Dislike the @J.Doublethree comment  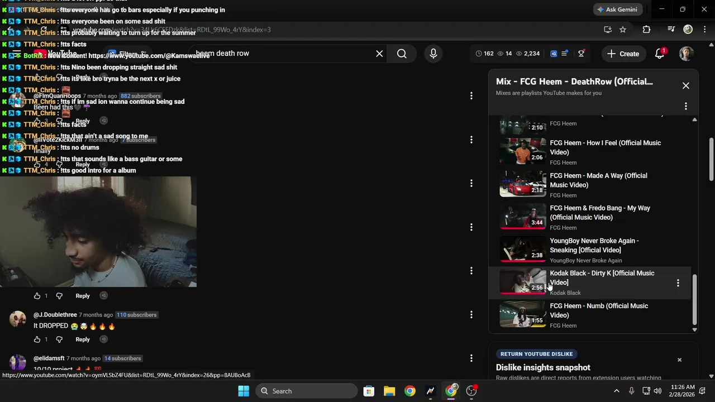[x=59, y=339]
